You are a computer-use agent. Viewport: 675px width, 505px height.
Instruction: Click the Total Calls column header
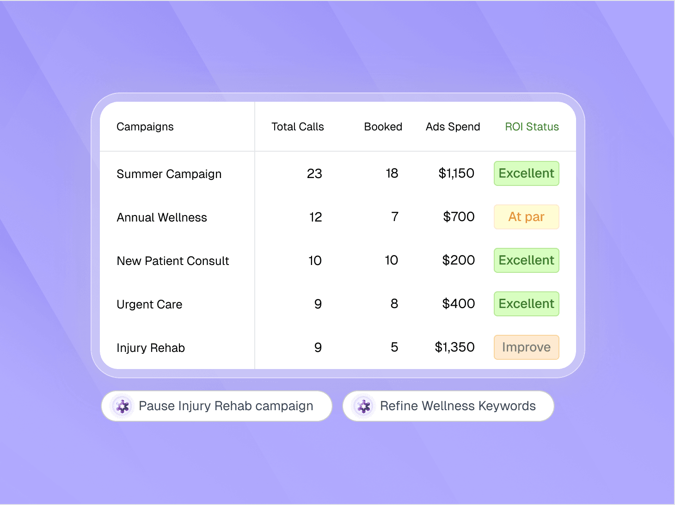[297, 127]
